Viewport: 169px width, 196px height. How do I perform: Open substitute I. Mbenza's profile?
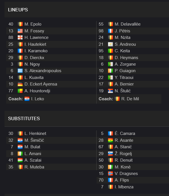[x=124, y=187]
